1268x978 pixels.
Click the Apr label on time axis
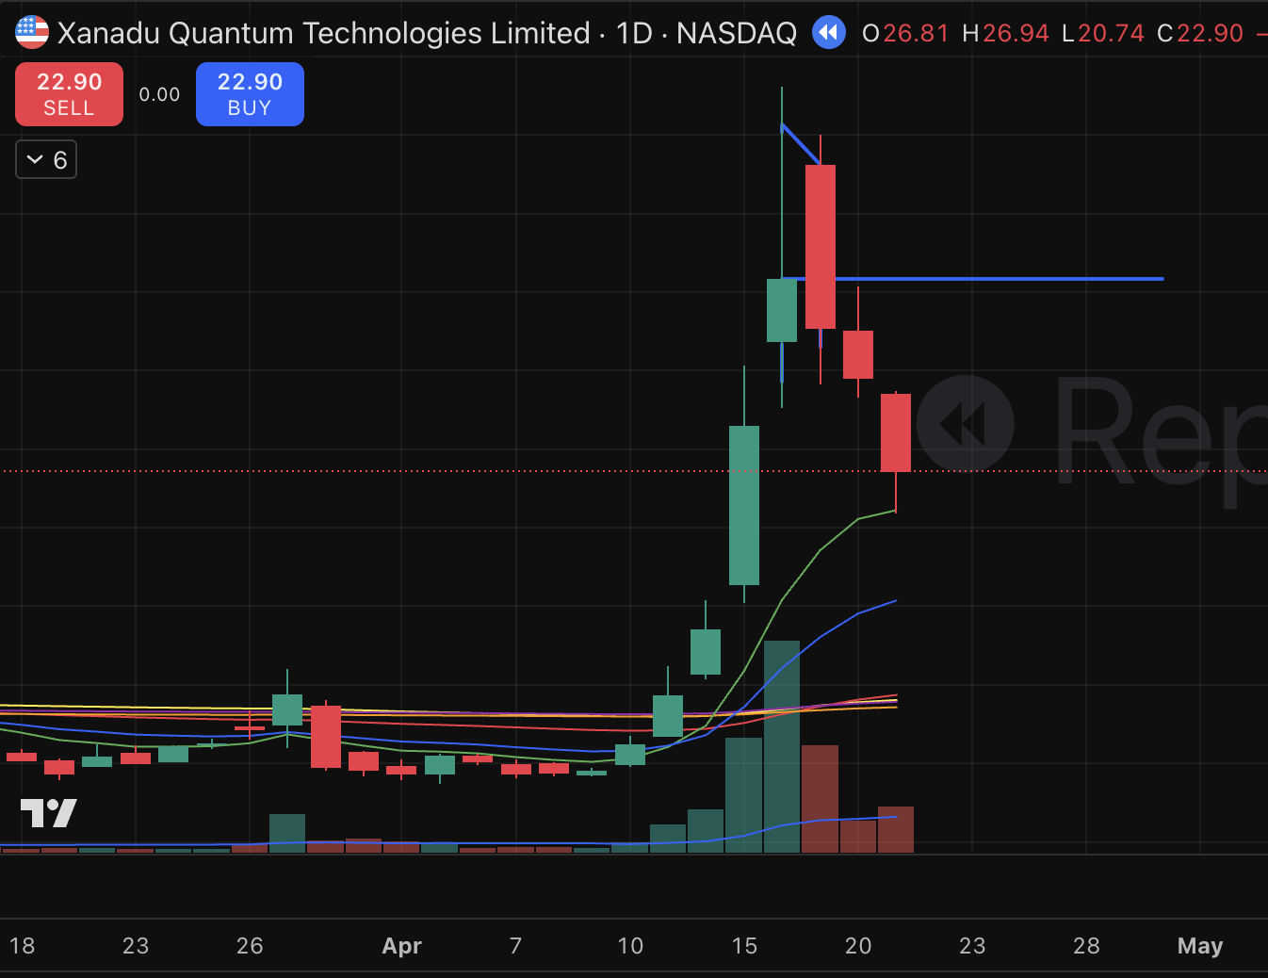[x=402, y=946]
